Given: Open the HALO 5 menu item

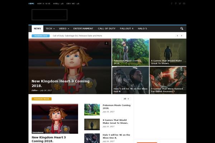Looking at the screenshot, I should pyautogui.click(x=142, y=29).
